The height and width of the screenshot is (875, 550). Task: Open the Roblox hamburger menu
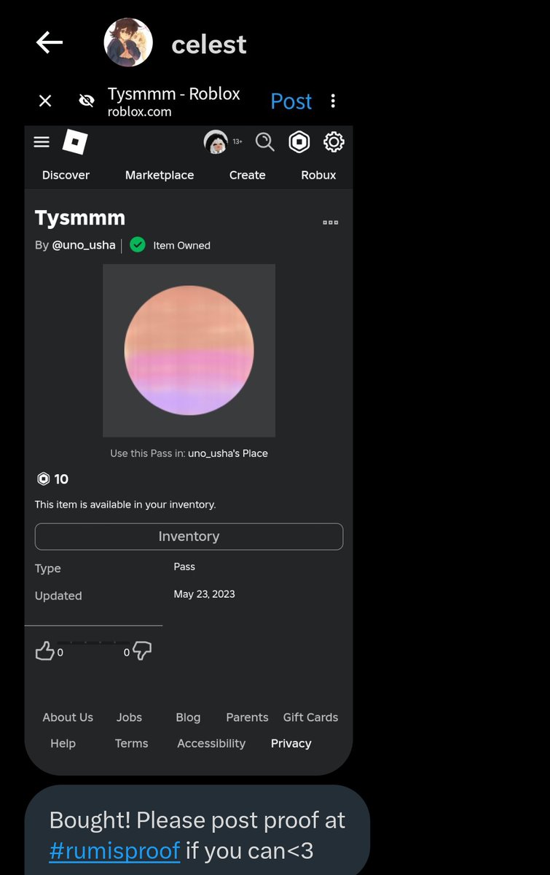click(x=42, y=141)
